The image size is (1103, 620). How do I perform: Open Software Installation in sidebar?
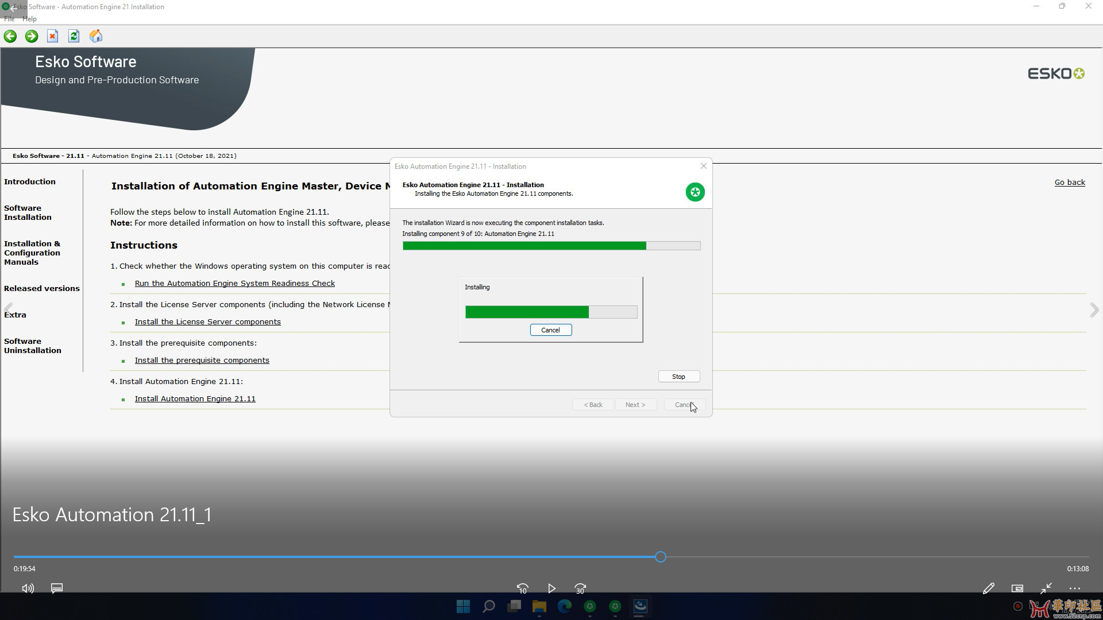point(28,212)
